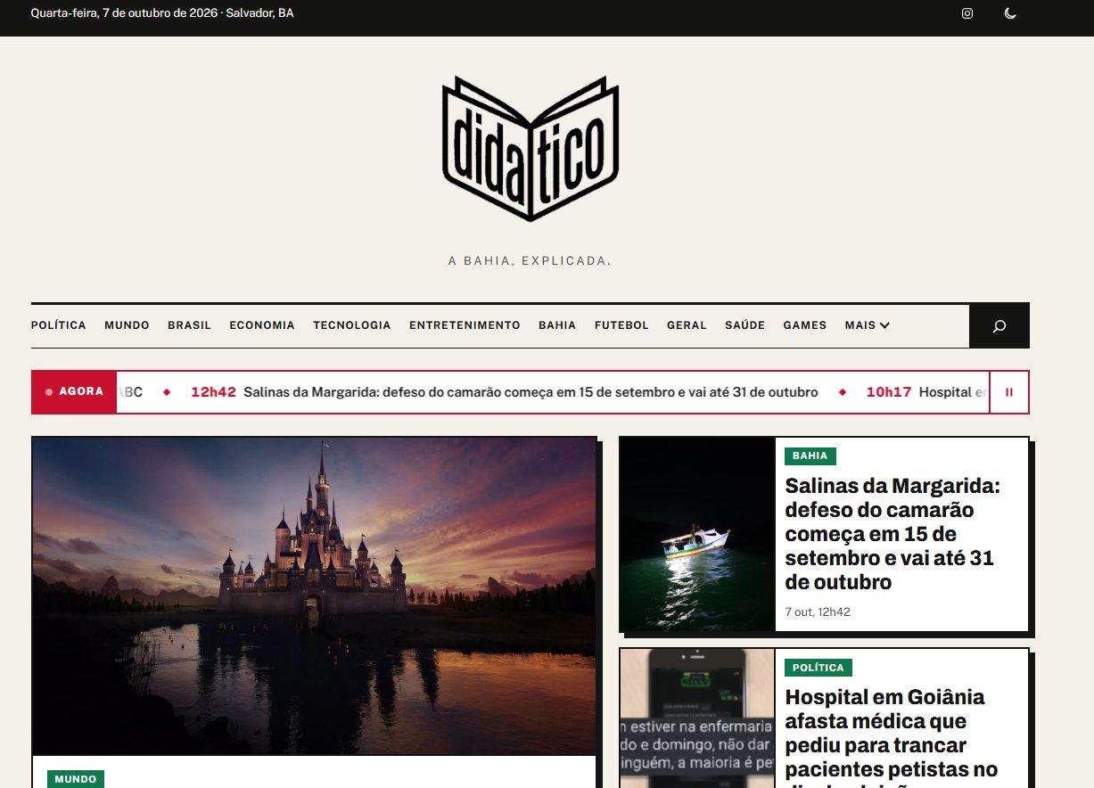Open the 10h17 Hospital ticker item
The height and width of the screenshot is (788, 1094).
click(927, 392)
